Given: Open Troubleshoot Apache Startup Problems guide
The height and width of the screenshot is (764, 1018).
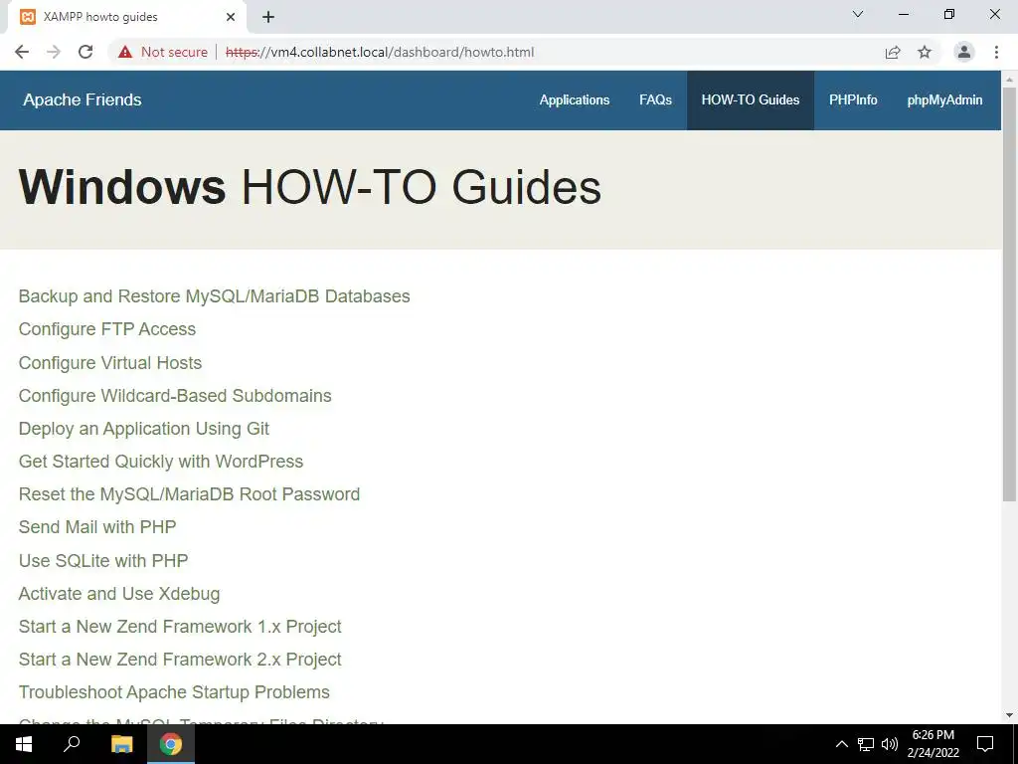Looking at the screenshot, I should coord(174,692).
